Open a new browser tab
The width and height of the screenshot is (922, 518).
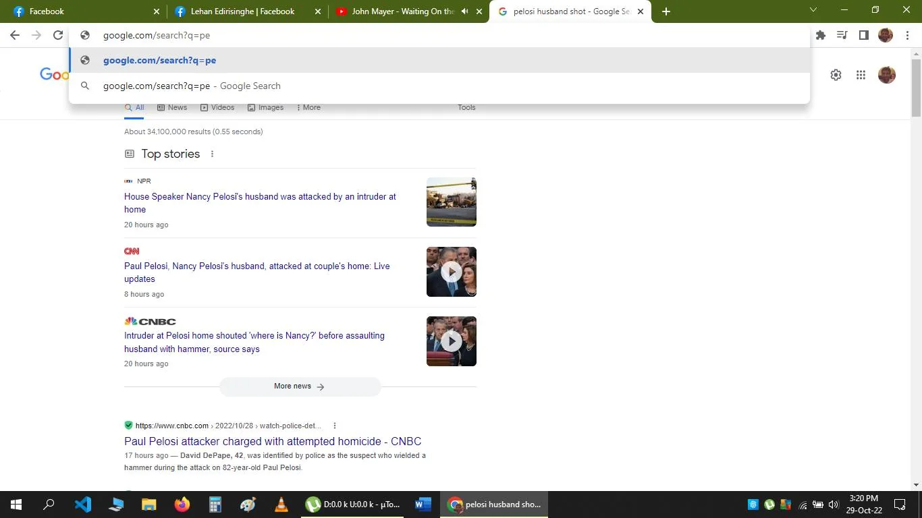click(666, 11)
